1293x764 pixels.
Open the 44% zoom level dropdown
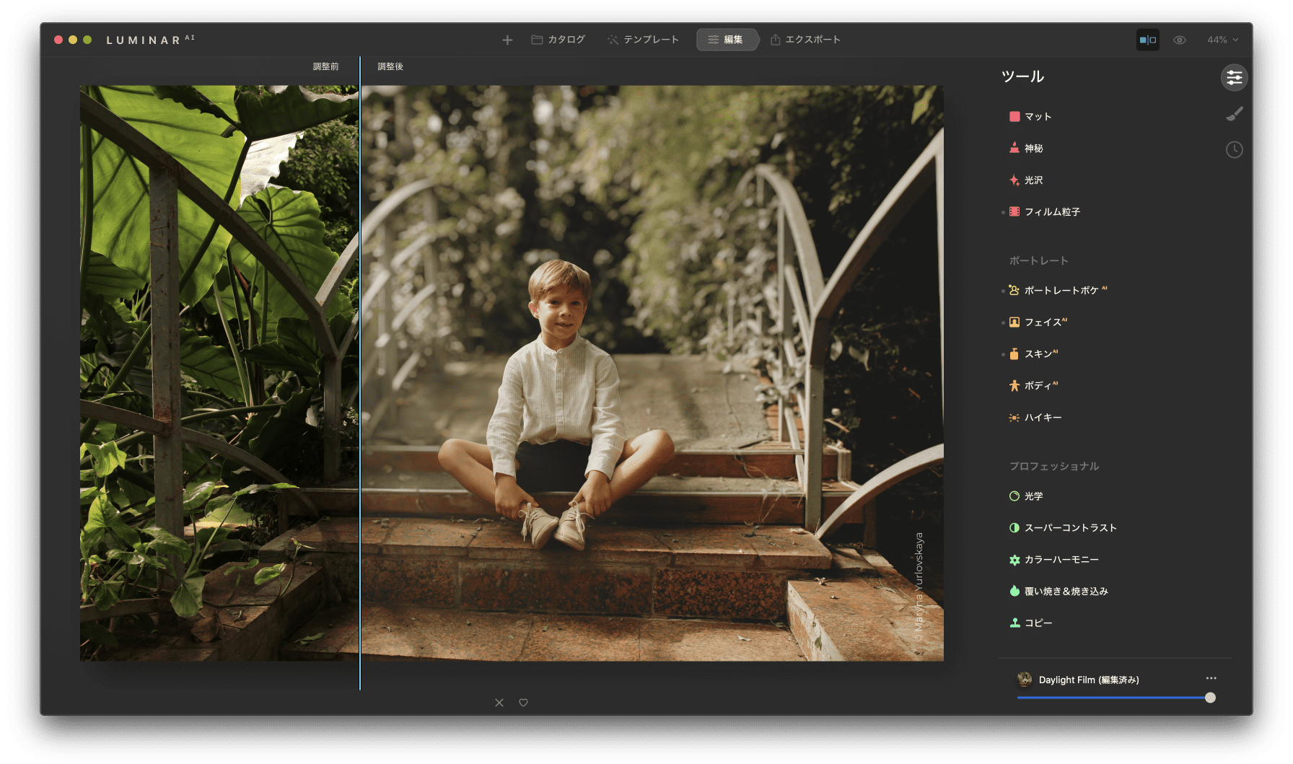(x=1222, y=40)
